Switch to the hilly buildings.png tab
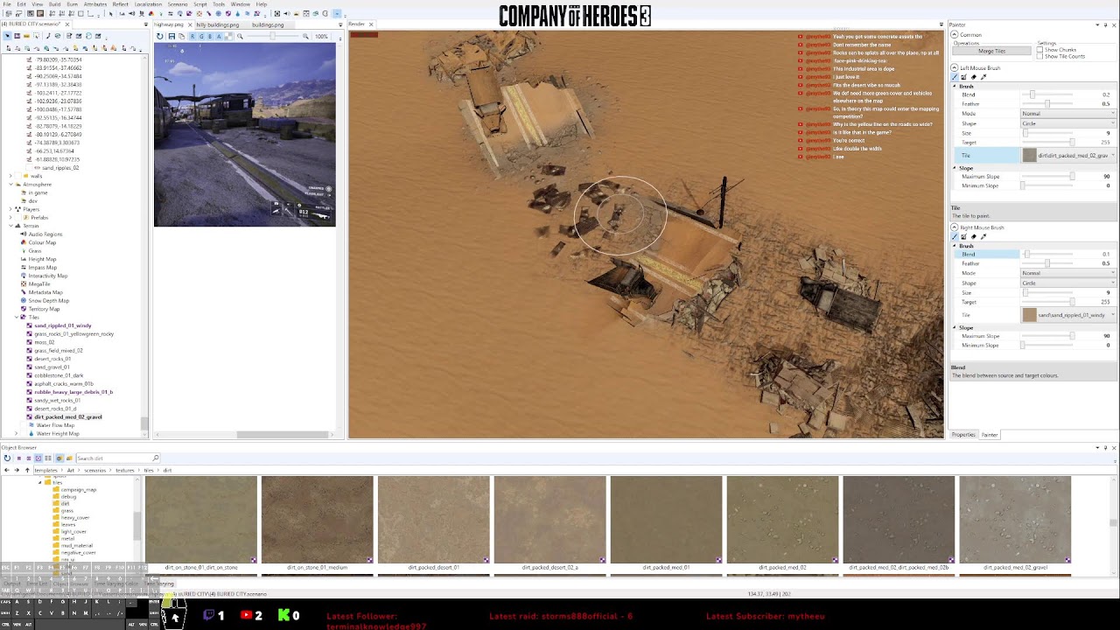The height and width of the screenshot is (630, 1120). (x=217, y=24)
